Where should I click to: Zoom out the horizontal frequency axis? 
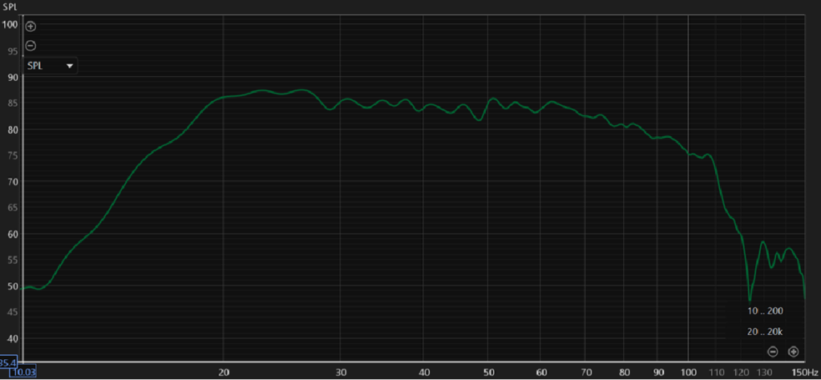772,351
